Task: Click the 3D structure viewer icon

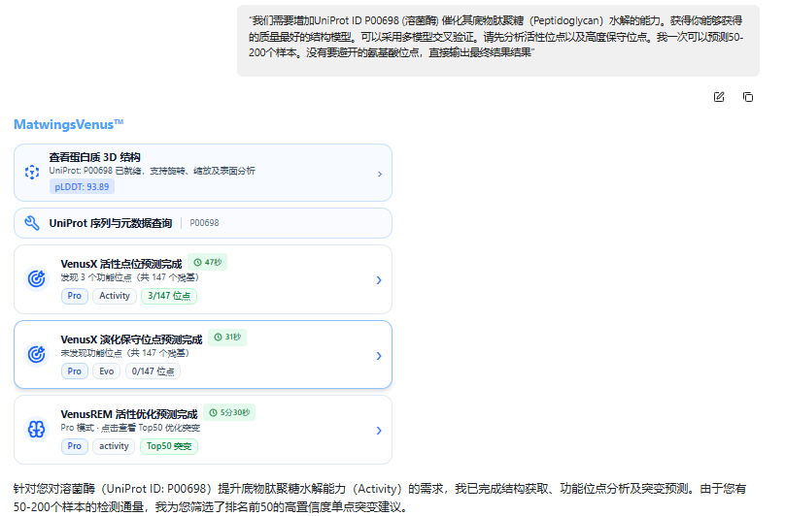Action: (x=32, y=173)
